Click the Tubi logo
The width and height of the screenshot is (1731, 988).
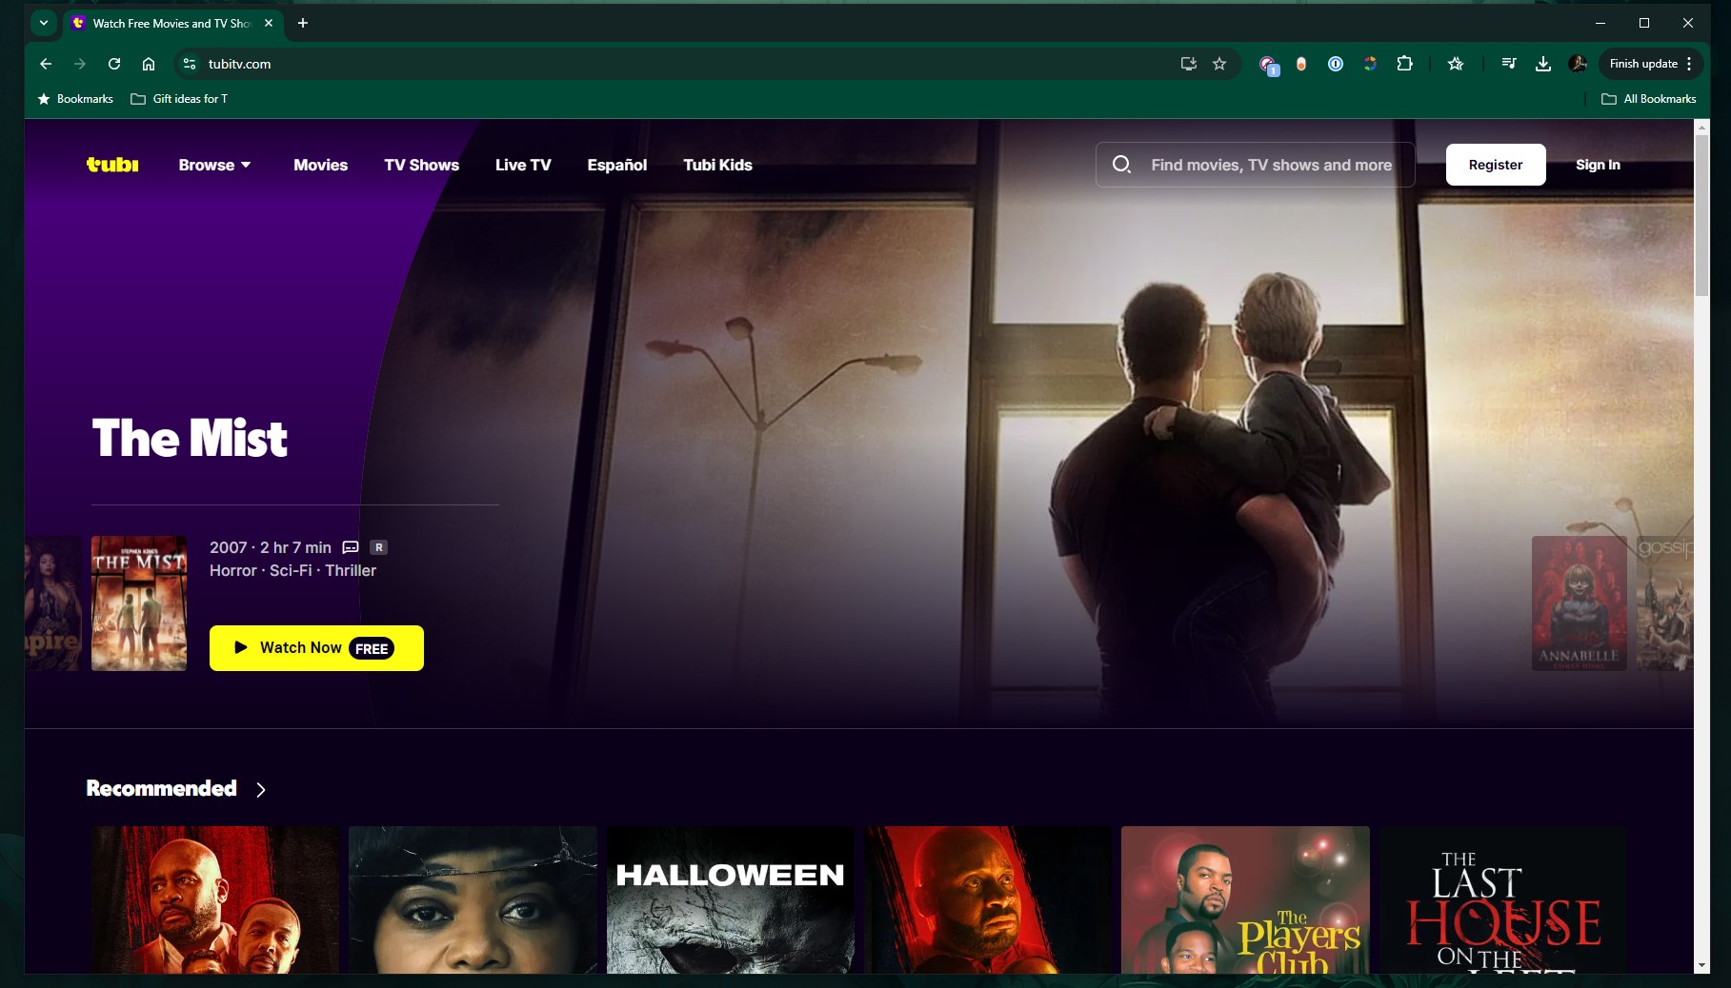pyautogui.click(x=112, y=165)
